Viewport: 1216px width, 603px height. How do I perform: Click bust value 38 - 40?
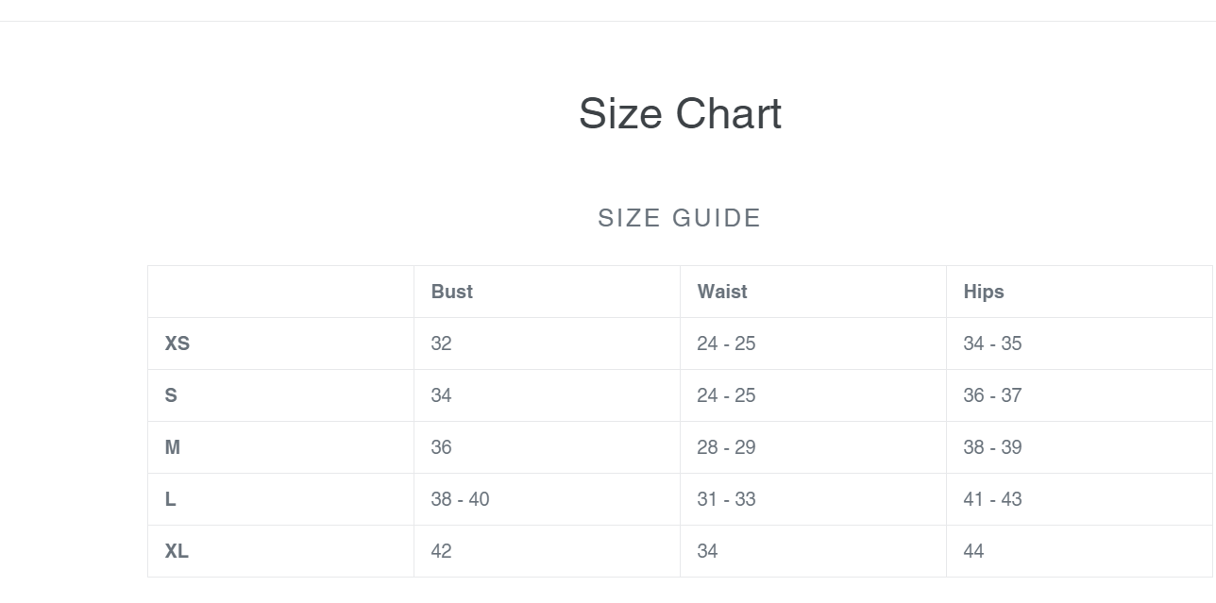[460, 499]
